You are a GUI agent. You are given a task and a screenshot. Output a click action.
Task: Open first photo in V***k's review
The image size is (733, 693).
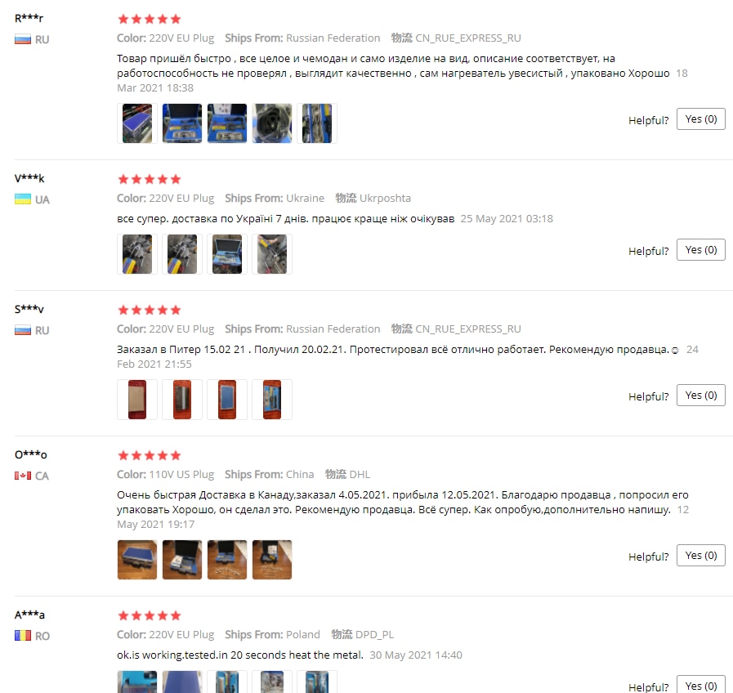pos(137,254)
